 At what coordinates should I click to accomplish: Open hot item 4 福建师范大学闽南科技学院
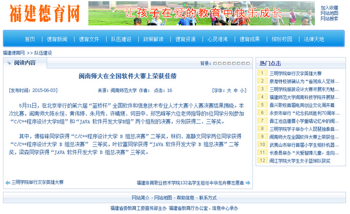tap(304, 97)
